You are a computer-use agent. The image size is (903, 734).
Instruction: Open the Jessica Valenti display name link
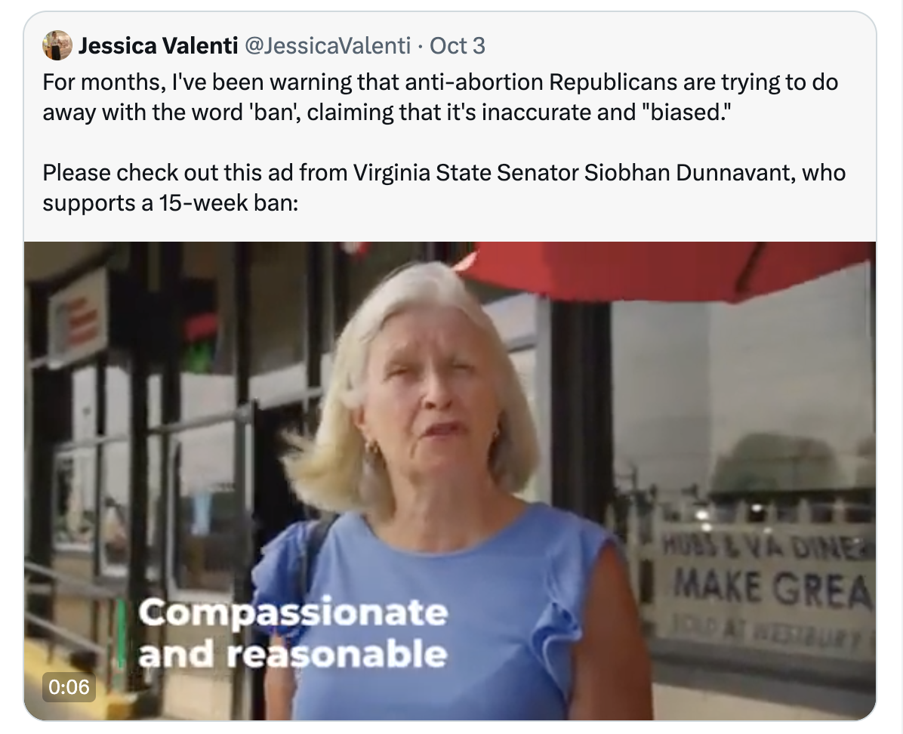coord(158,47)
